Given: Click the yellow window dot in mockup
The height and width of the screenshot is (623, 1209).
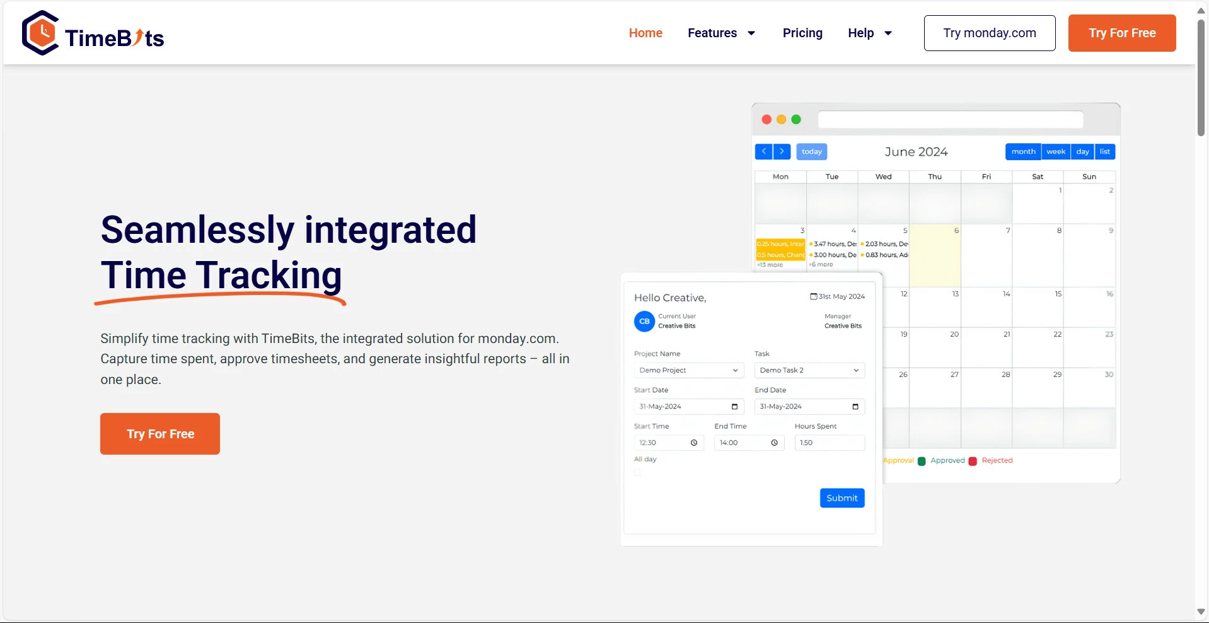Looking at the screenshot, I should coord(782,119).
